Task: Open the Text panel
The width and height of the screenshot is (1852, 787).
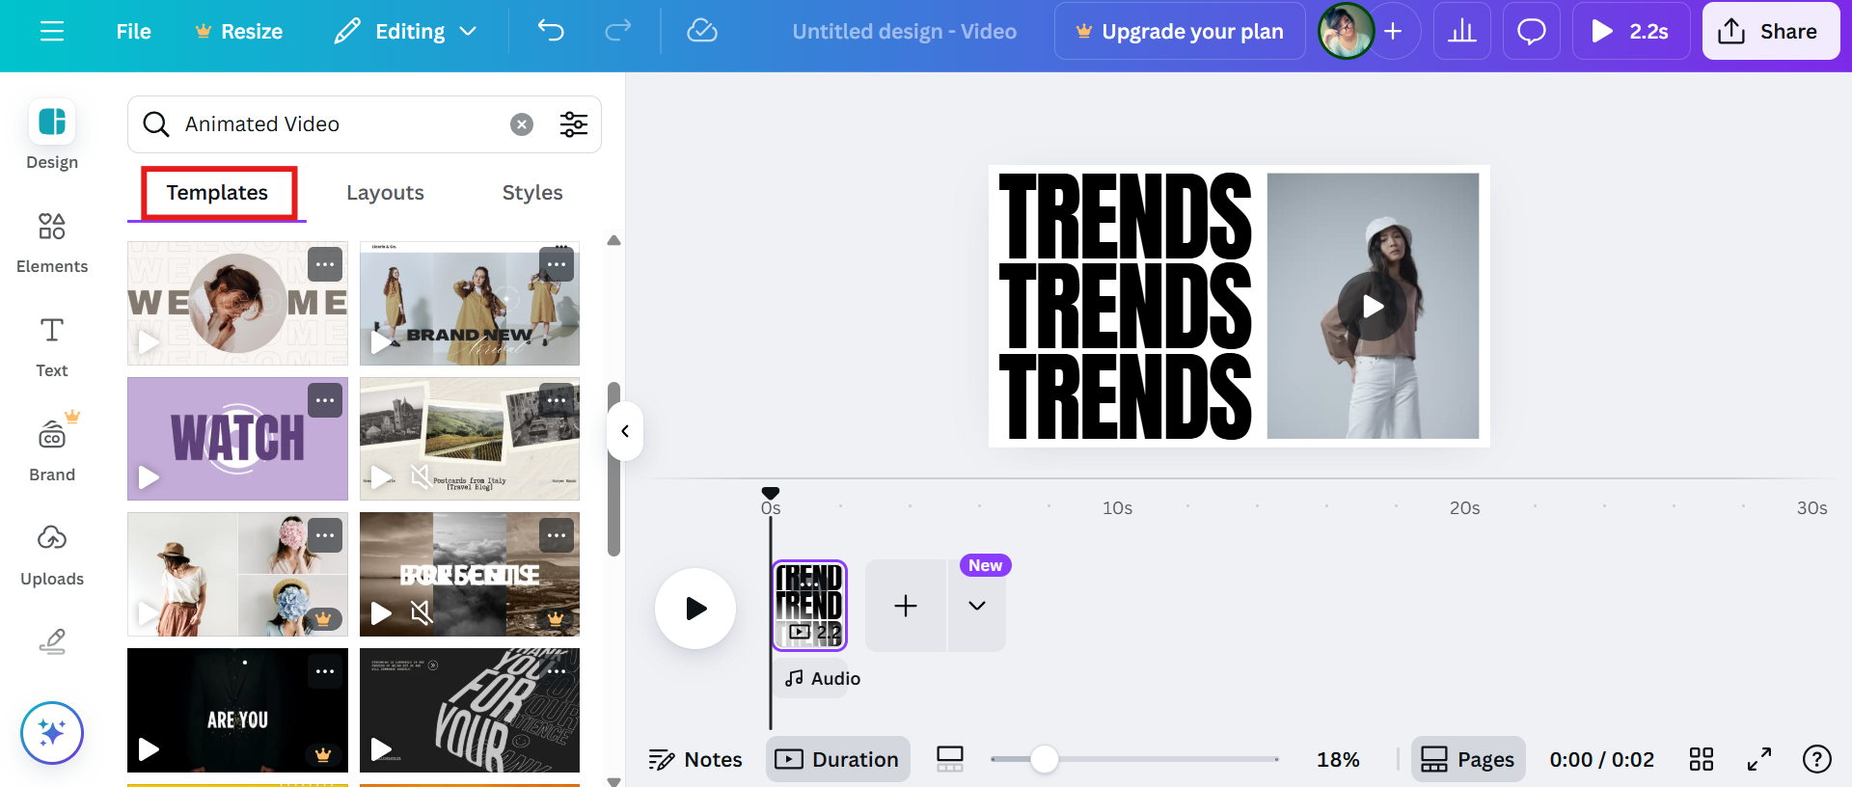Action: pos(52,347)
